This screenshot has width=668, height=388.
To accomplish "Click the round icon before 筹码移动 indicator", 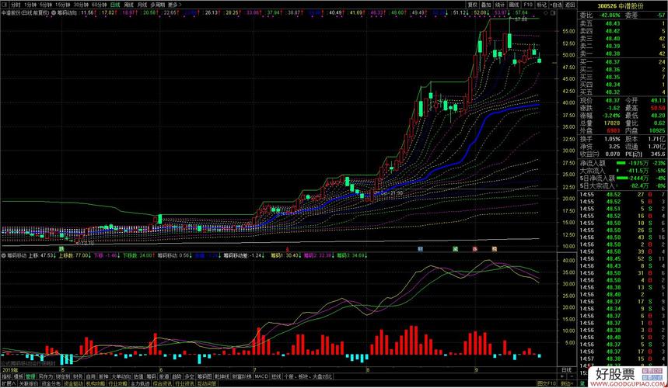I will pyautogui.click(x=4, y=256).
